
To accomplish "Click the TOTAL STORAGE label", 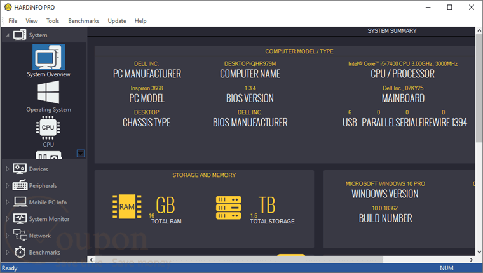I will [272, 222].
